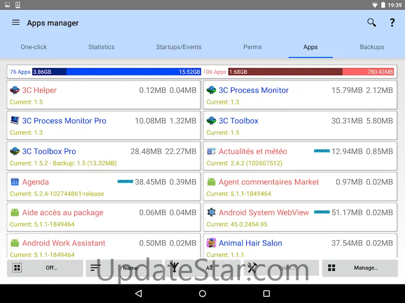Tap the 3C Toolbox Pro app icon

point(15,151)
